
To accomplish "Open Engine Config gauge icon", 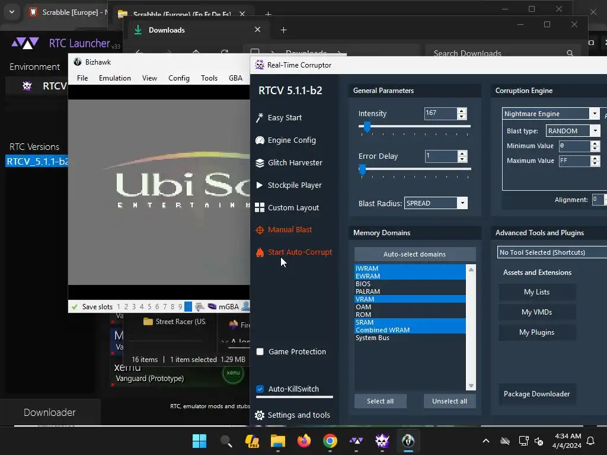I will pos(260,140).
